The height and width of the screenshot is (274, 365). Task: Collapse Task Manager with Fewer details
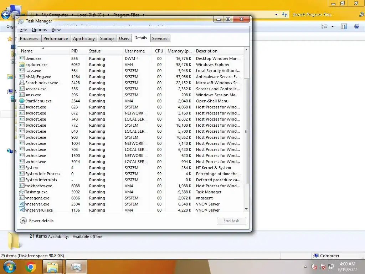(37, 220)
